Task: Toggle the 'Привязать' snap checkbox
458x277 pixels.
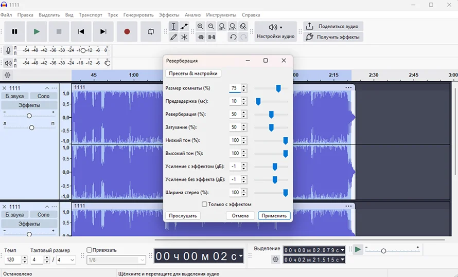Action: tap(90, 250)
